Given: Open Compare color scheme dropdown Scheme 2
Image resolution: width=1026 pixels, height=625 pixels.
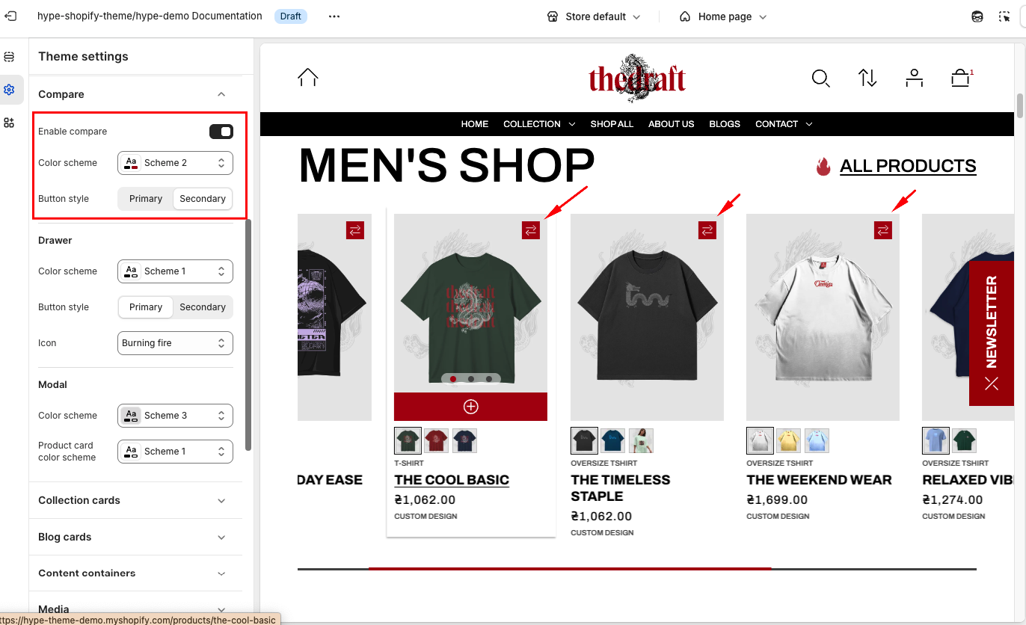Looking at the screenshot, I should (x=175, y=163).
